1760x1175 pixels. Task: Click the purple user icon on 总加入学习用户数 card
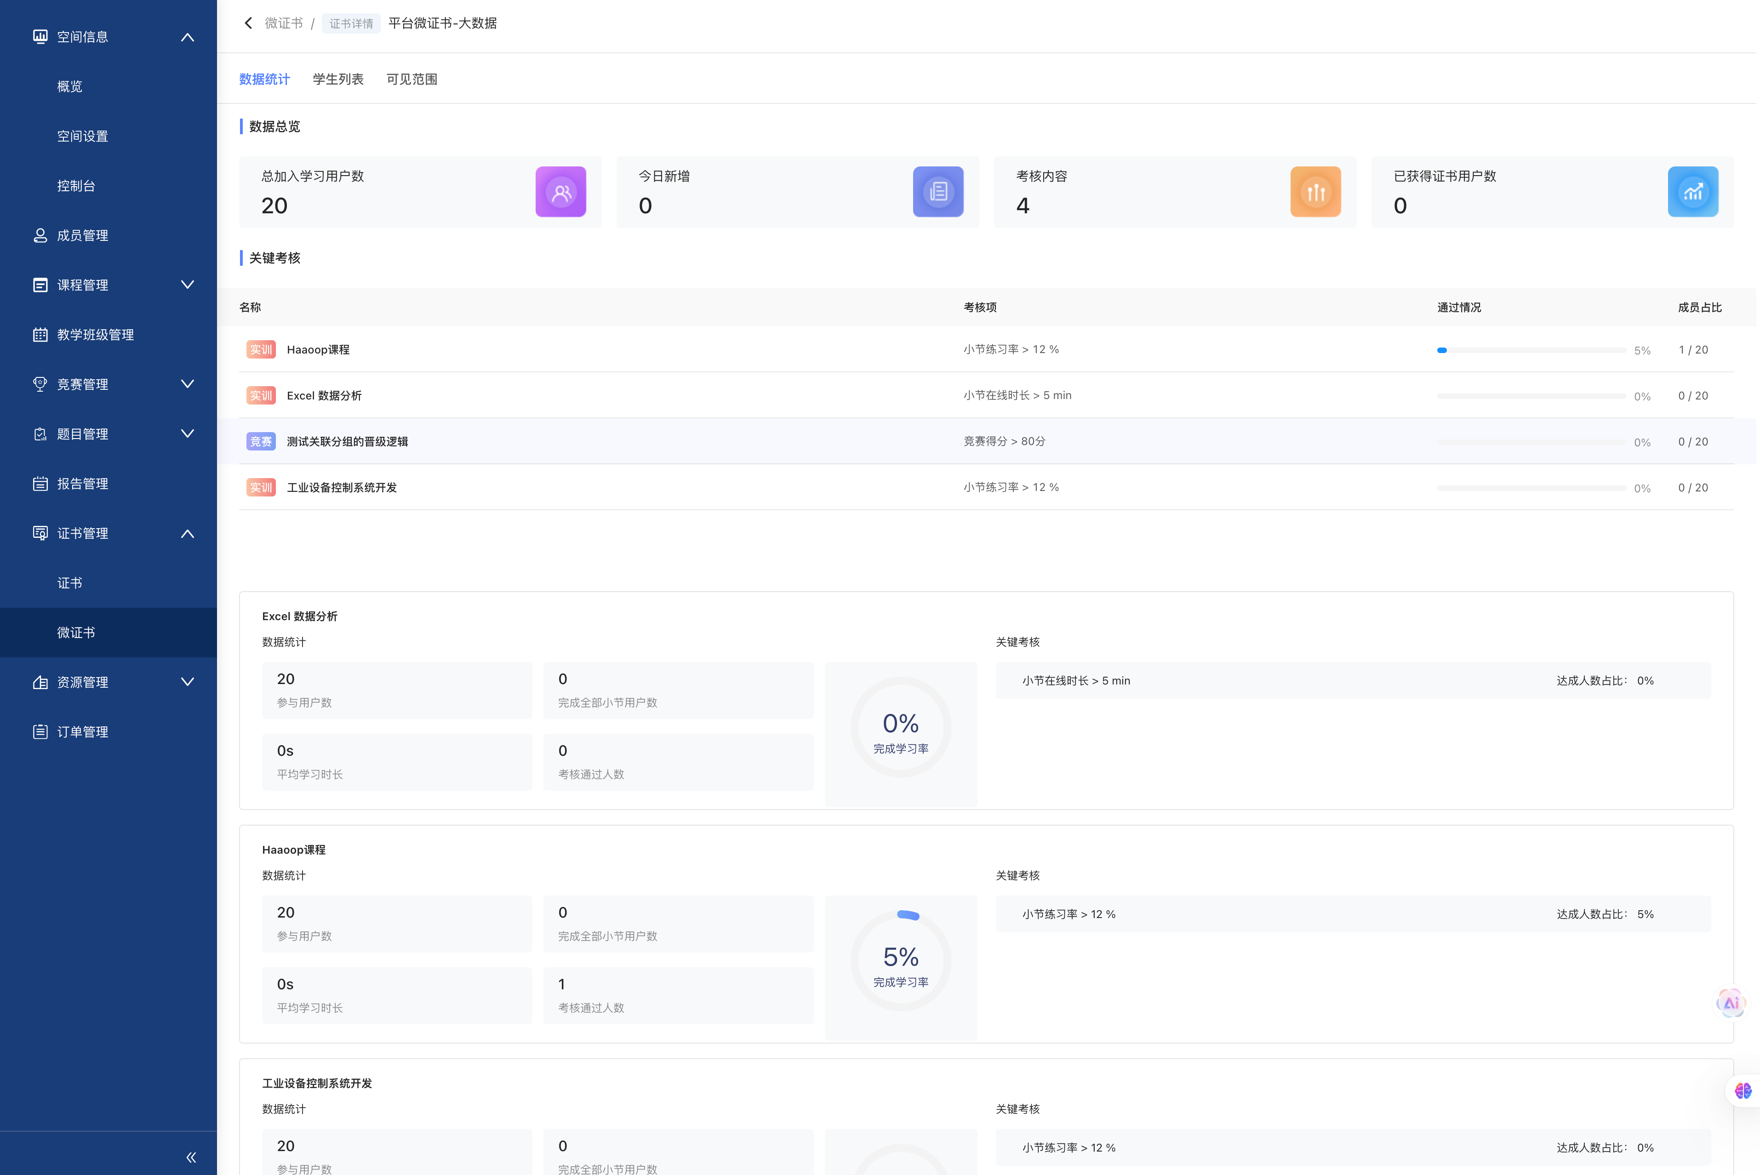560,192
